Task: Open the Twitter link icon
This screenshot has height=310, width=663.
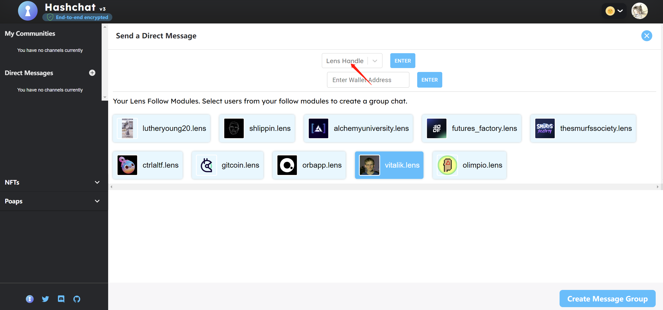Action: pos(45,299)
